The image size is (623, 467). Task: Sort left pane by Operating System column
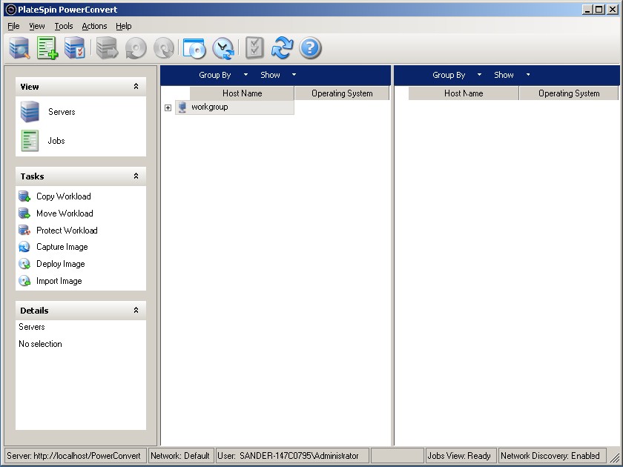point(342,93)
